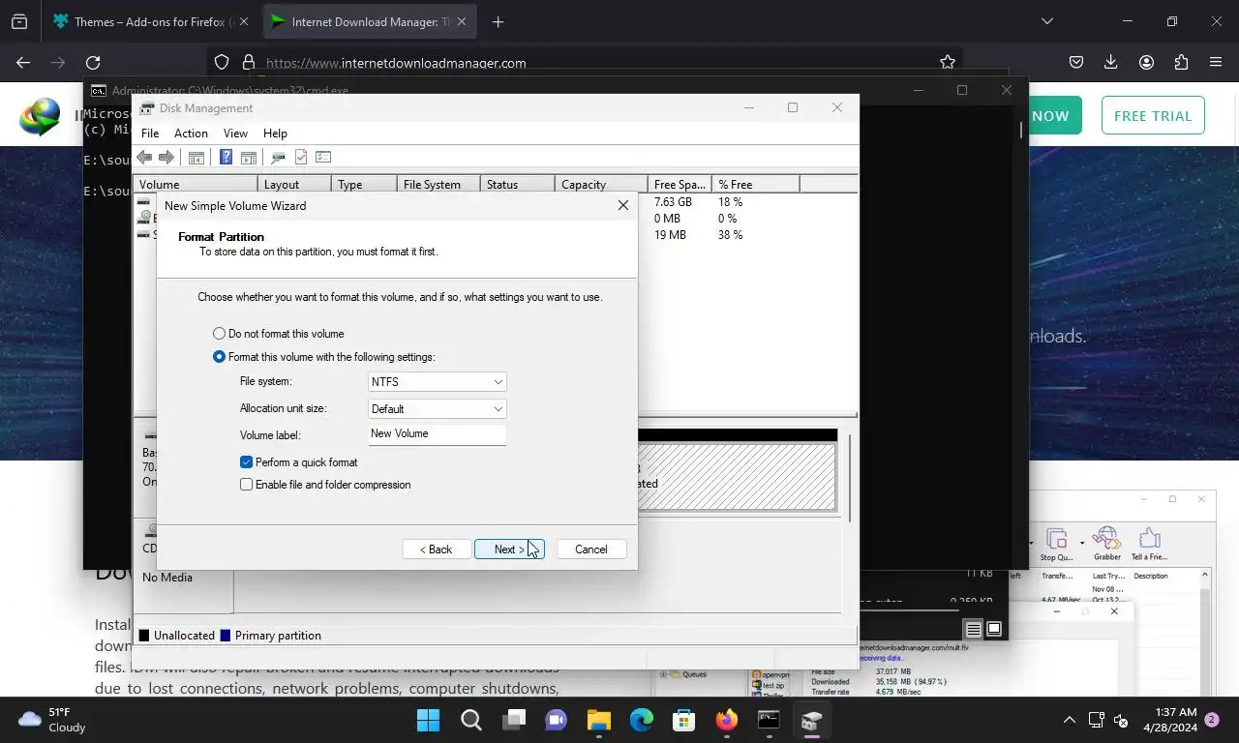Open the Firefox Extensions puzzle icon
This screenshot has height=743, width=1239.
pyautogui.click(x=1181, y=62)
